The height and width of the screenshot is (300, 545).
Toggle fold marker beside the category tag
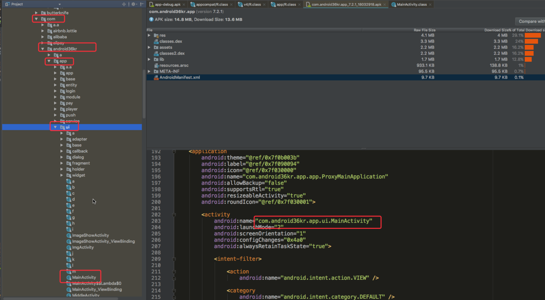tap(174, 290)
